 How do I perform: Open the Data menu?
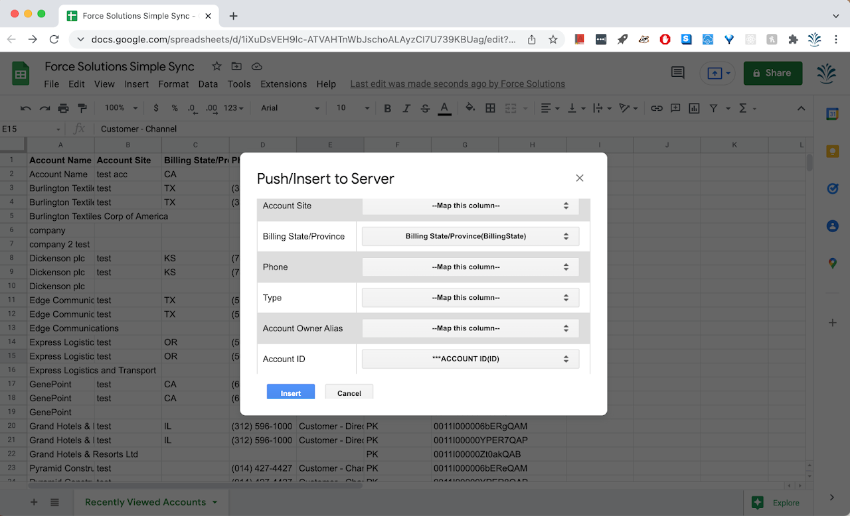point(208,84)
